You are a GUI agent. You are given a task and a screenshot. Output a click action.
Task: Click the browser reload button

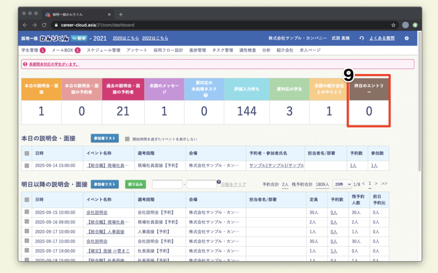click(44, 25)
